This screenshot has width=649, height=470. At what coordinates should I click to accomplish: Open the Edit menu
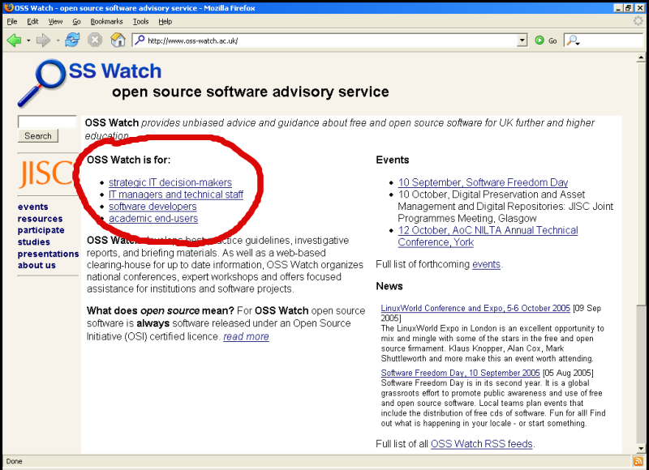32,22
